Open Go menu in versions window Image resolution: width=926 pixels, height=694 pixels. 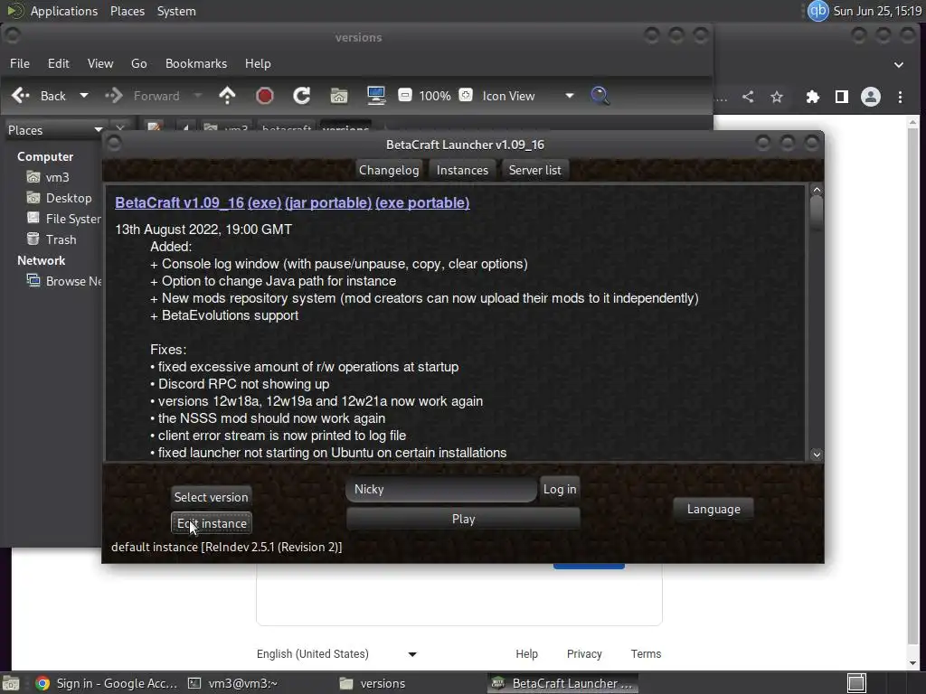pyautogui.click(x=138, y=63)
